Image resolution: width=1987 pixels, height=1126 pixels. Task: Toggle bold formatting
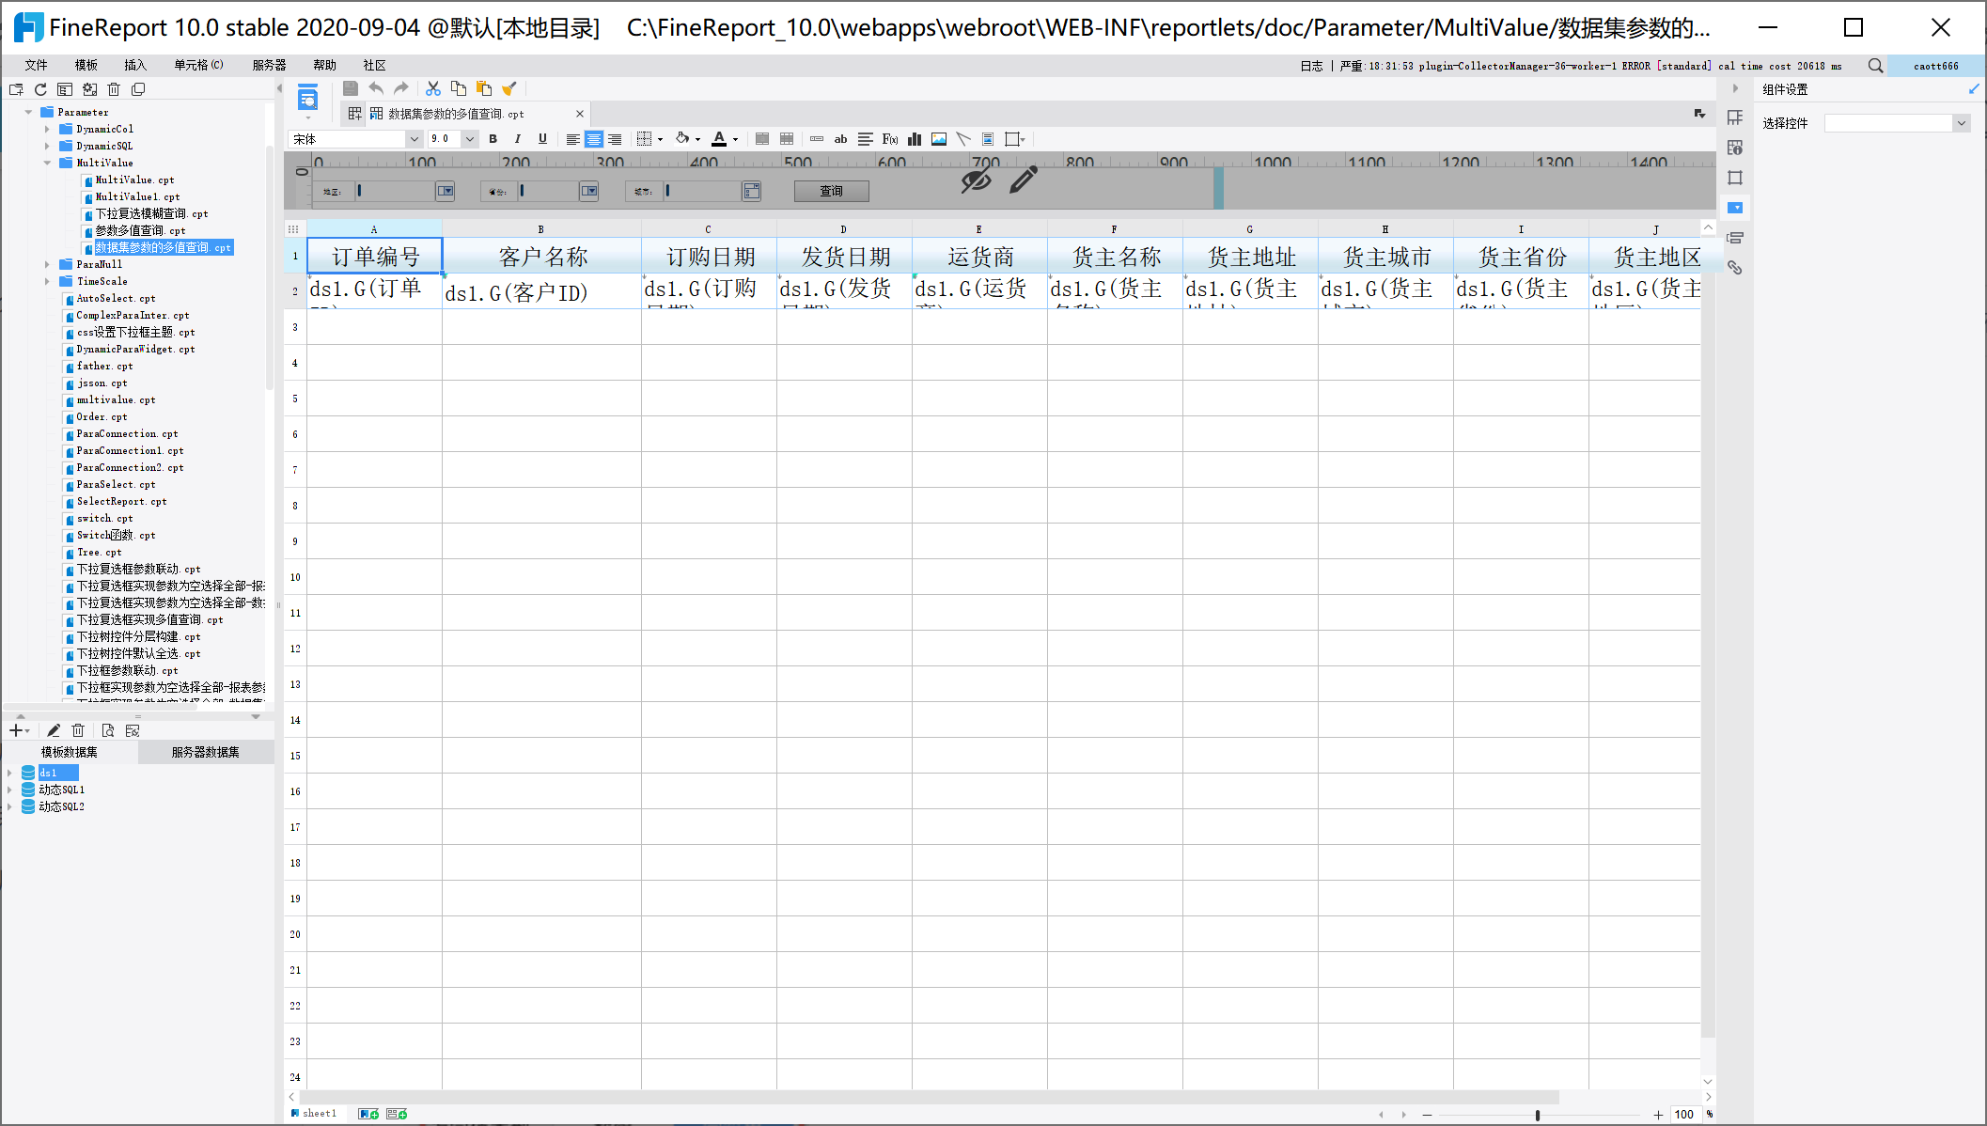pos(493,139)
